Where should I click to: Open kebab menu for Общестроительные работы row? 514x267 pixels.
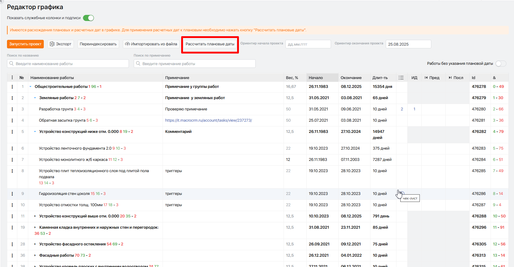pyautogui.click(x=12, y=87)
